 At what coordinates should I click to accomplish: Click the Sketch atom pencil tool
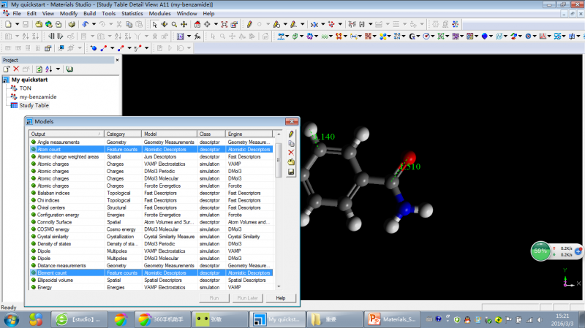(249, 24)
